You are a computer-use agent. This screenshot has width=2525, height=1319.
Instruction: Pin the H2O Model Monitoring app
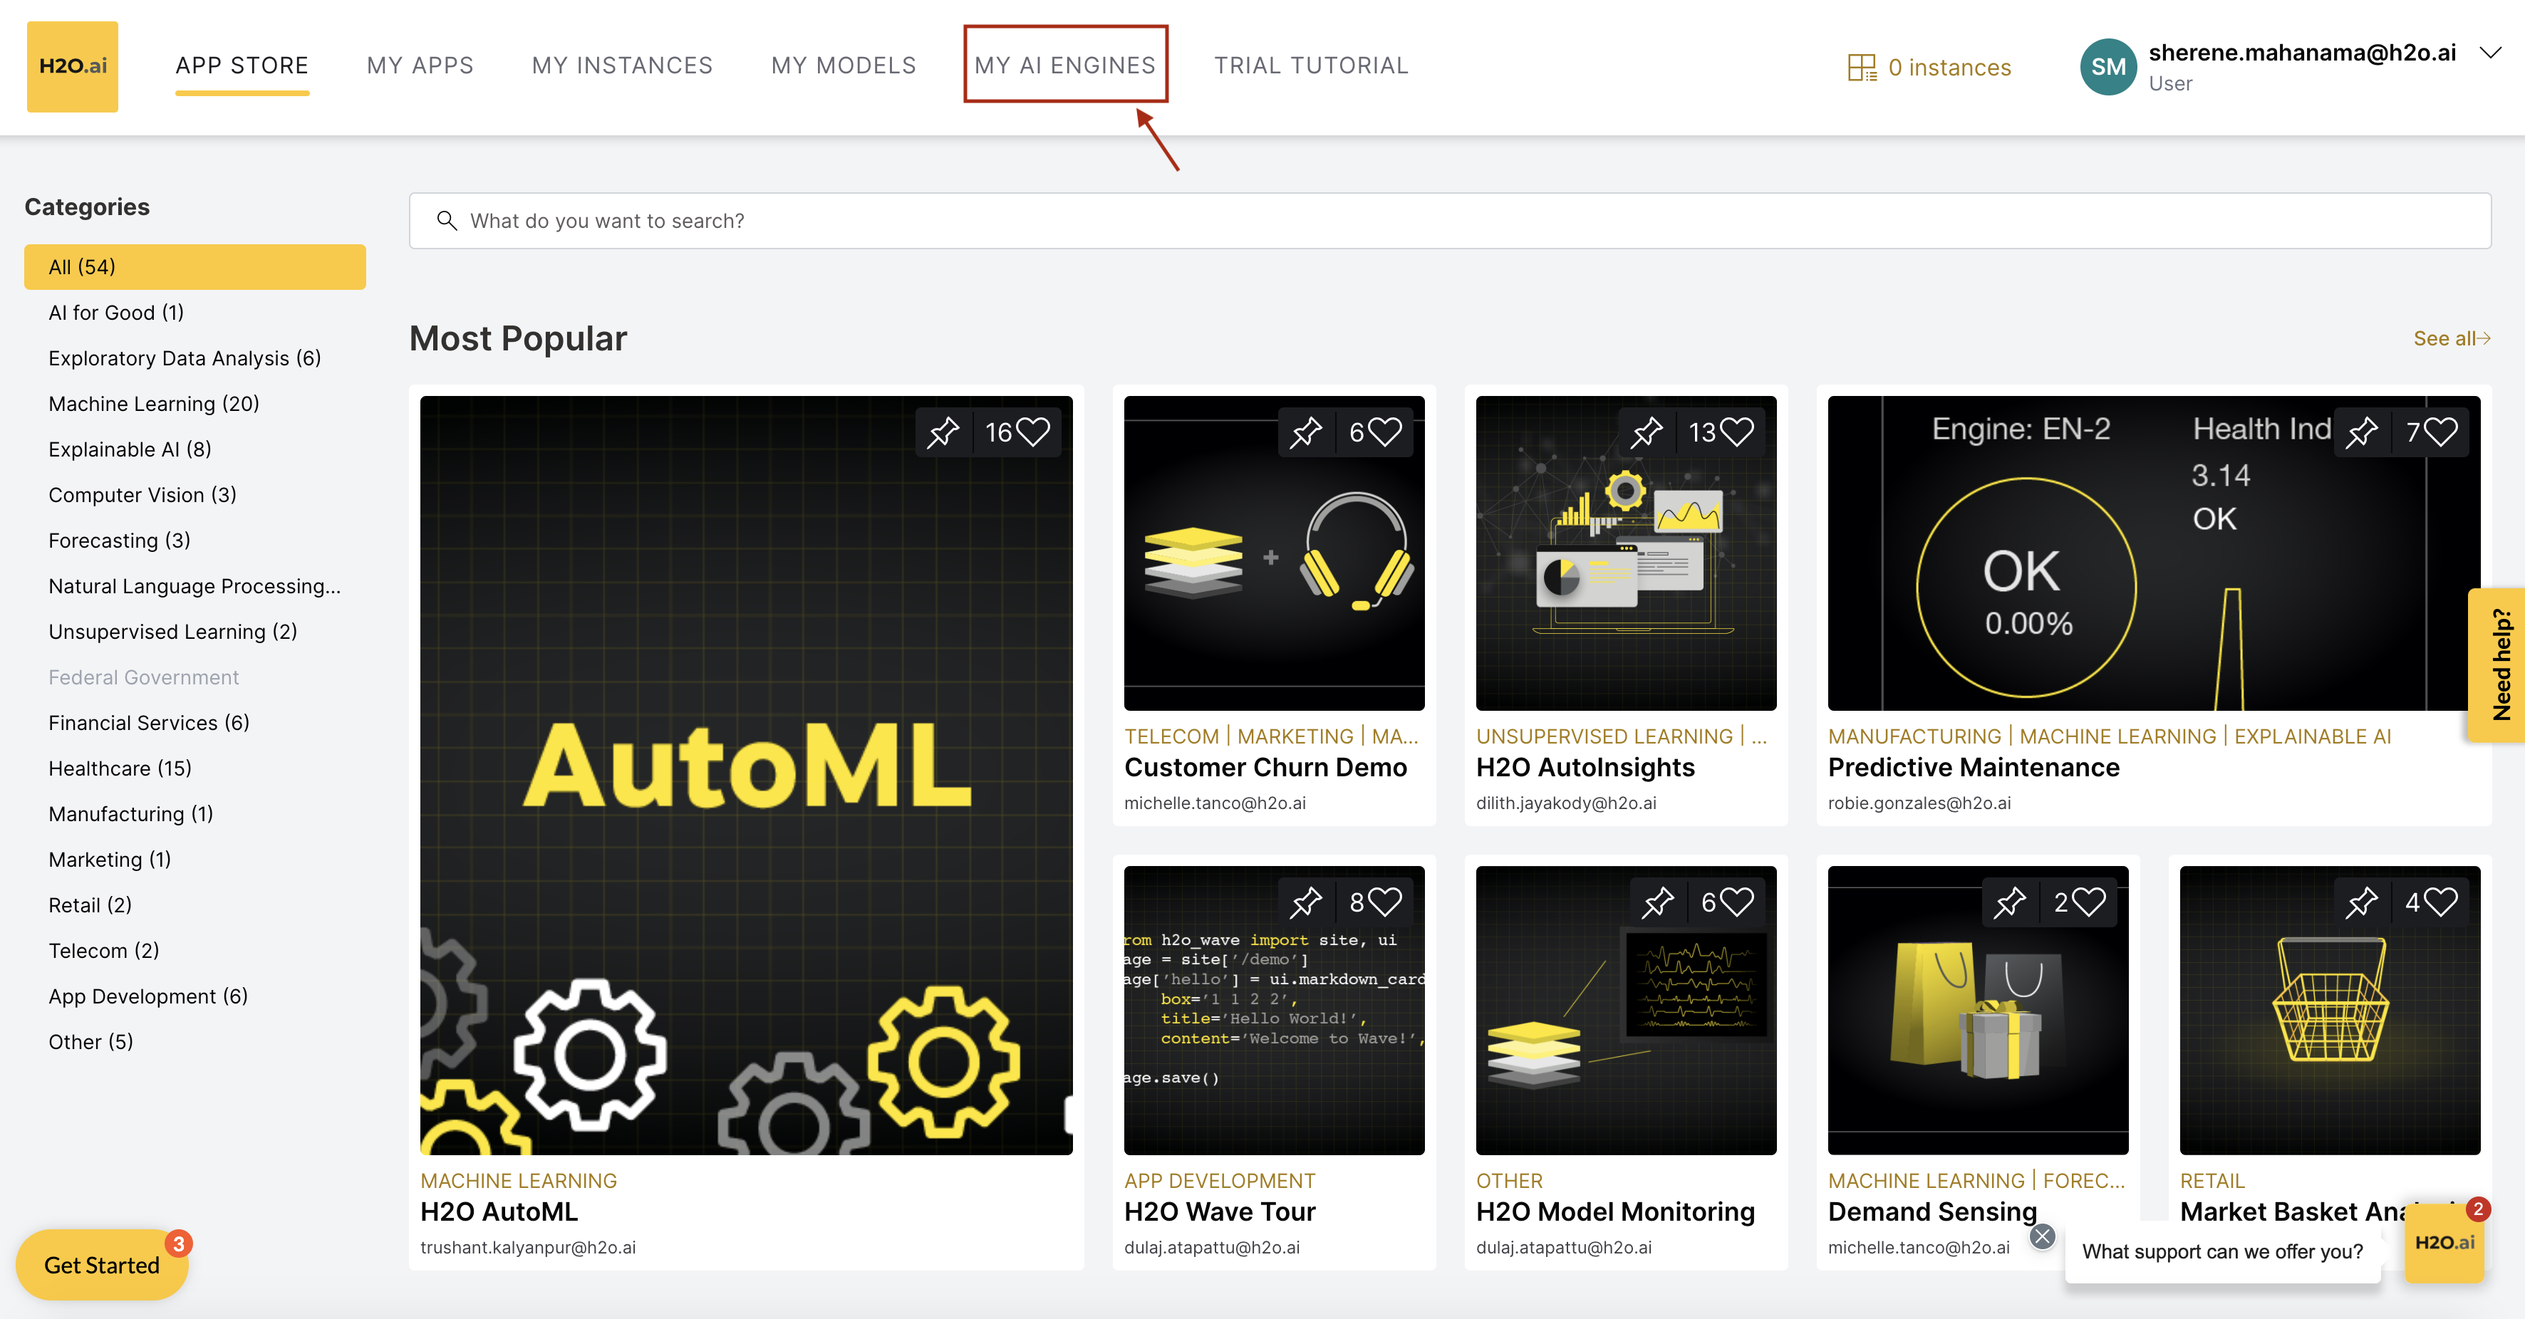(x=1657, y=902)
